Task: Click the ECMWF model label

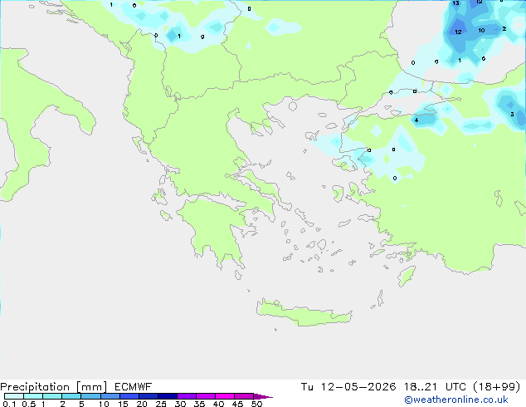Action: pos(134,387)
